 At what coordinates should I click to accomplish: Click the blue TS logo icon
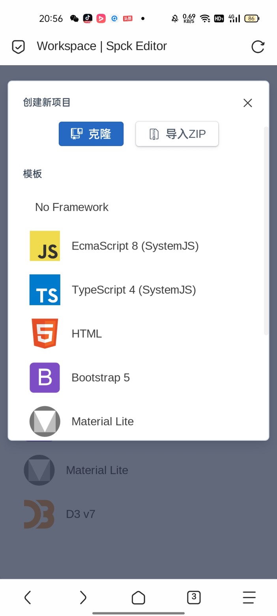coord(45,290)
